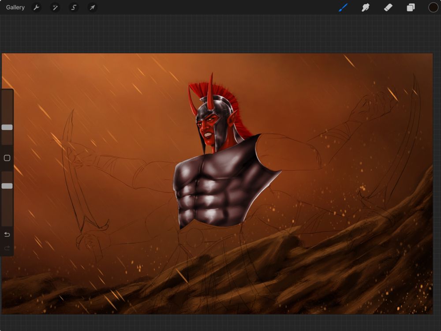Tap the square Modify button in sidebar
Viewport: 441px width, 331px height.
point(7,158)
